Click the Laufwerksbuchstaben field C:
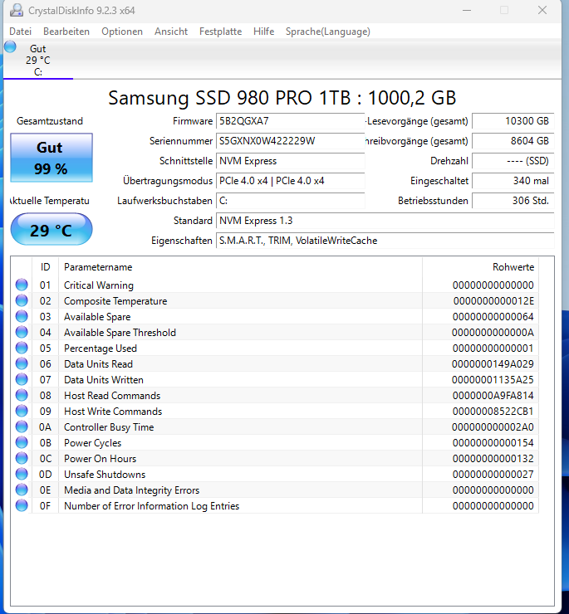Screen dimensions: 569x614 coord(290,201)
